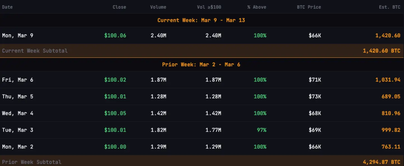
Task: Click the $100.02 close price
Action: [x=115, y=80]
